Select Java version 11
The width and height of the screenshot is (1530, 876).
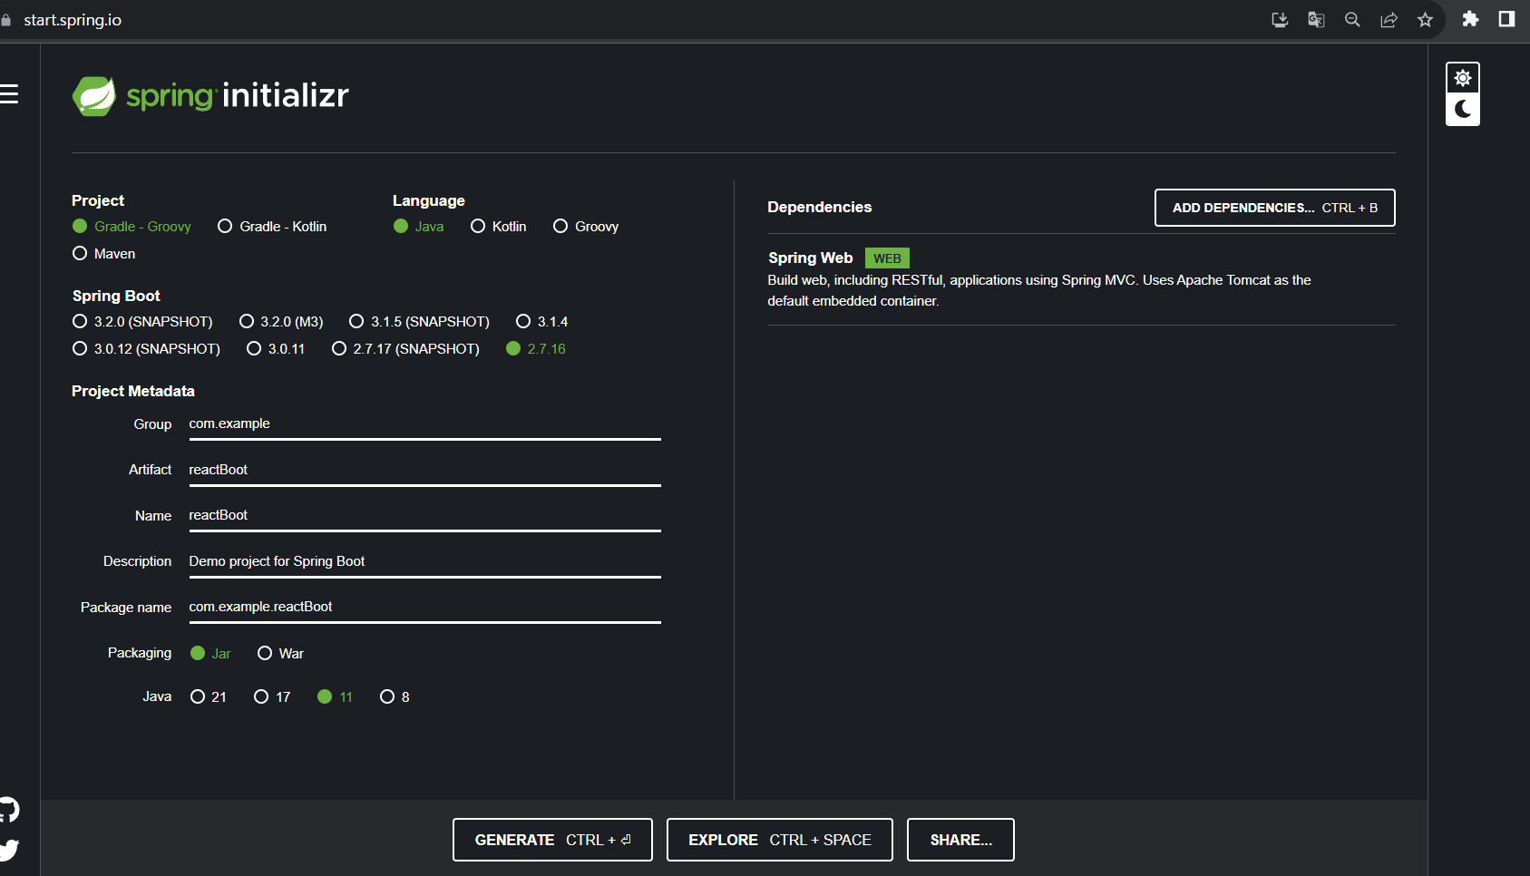click(x=335, y=697)
